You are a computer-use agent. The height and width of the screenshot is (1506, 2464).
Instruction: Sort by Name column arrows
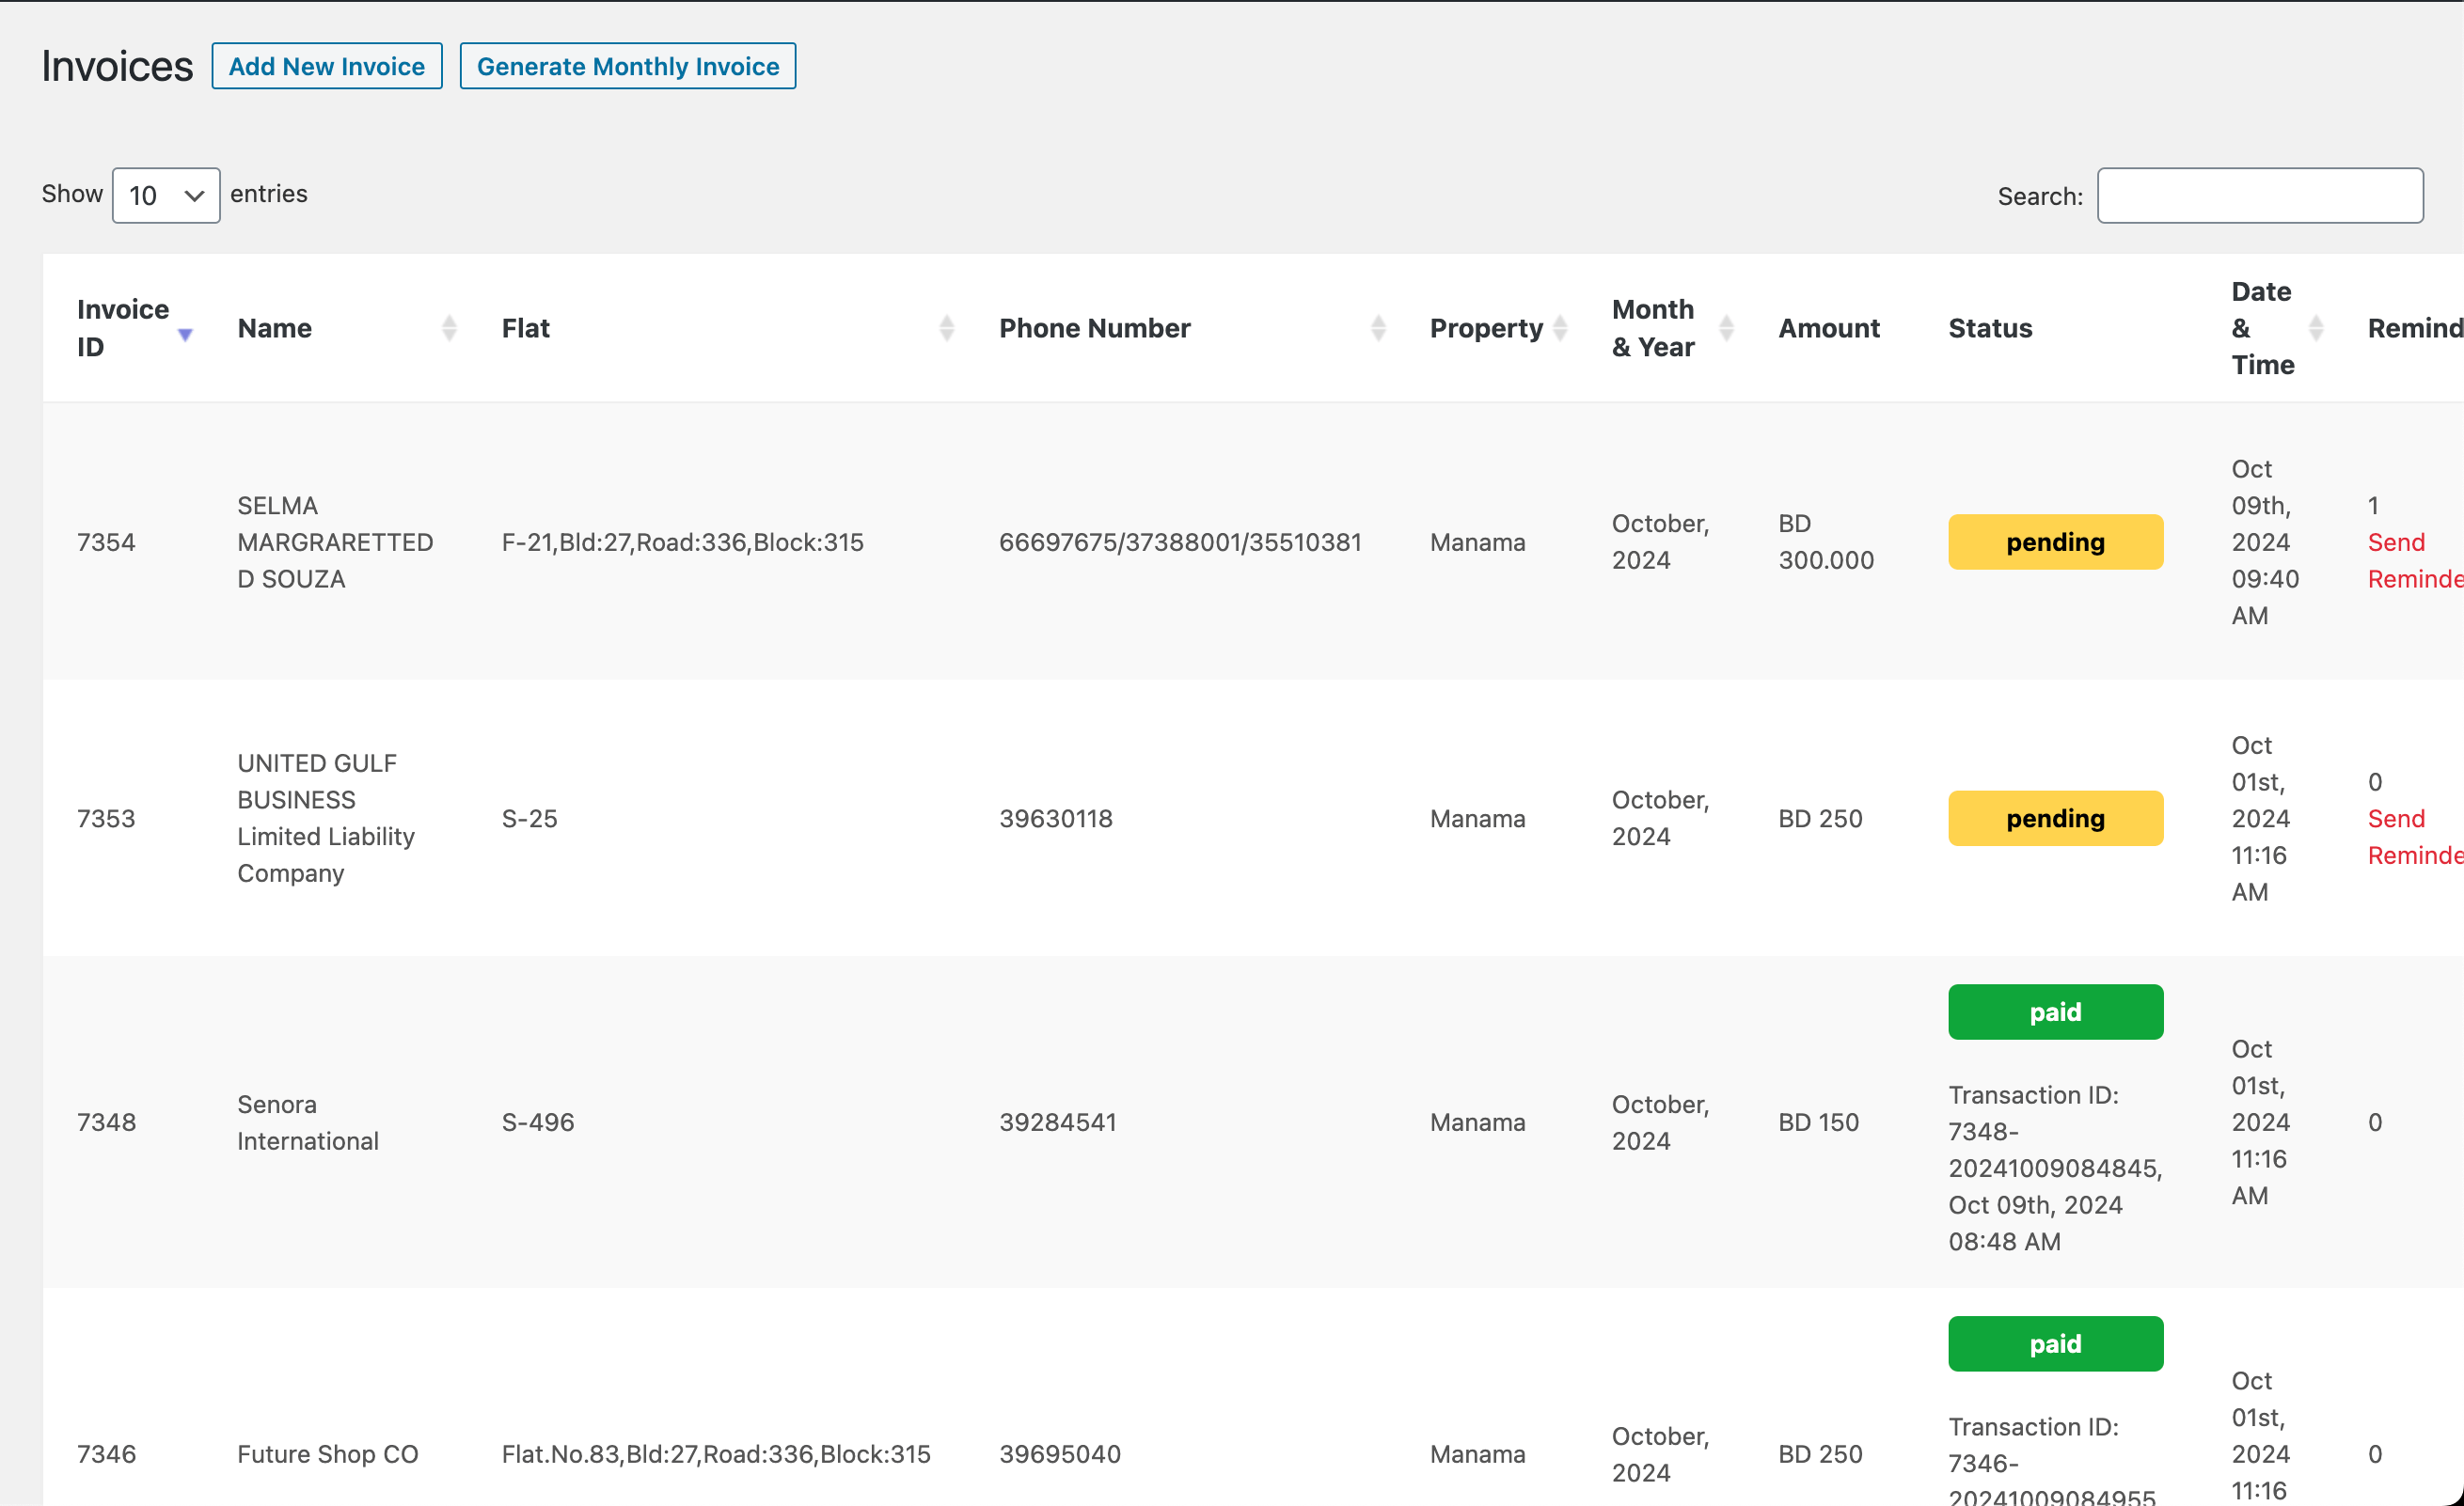click(x=449, y=328)
